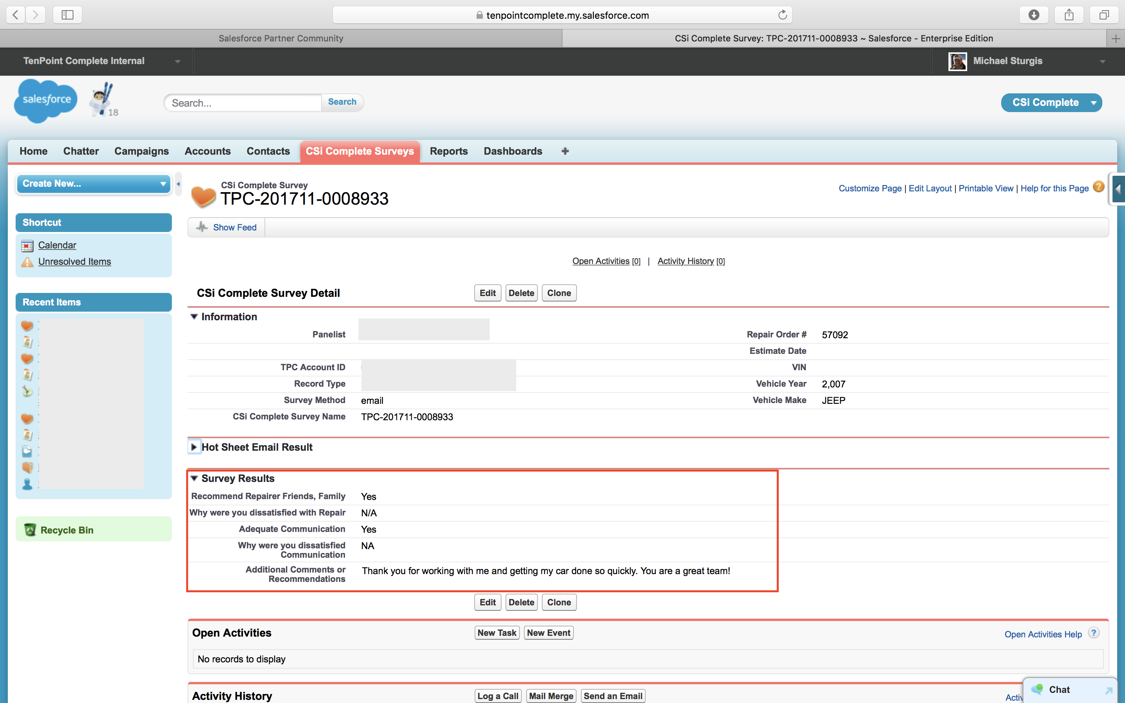Switch to the Reports tab
Image resolution: width=1125 pixels, height=703 pixels.
click(448, 151)
